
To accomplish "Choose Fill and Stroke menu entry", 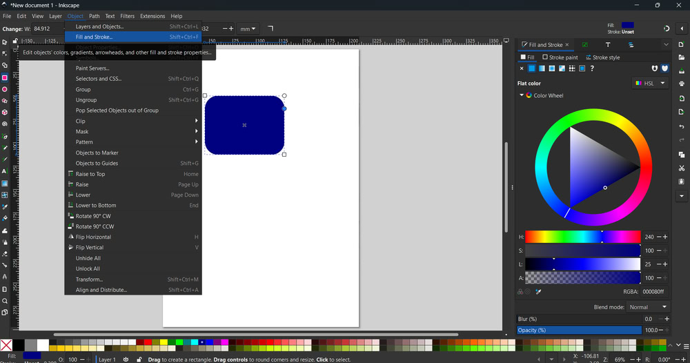I will [x=133, y=37].
